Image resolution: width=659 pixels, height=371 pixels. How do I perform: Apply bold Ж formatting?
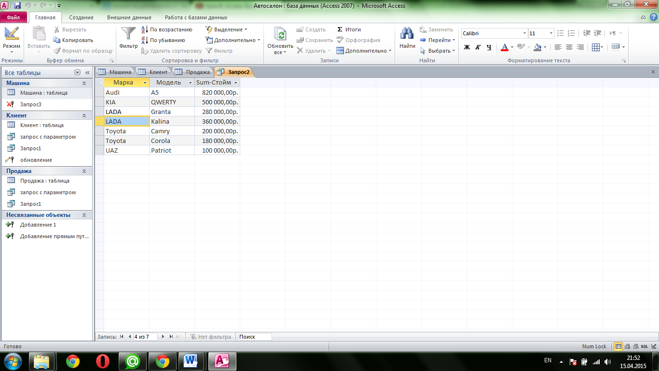coord(467,47)
